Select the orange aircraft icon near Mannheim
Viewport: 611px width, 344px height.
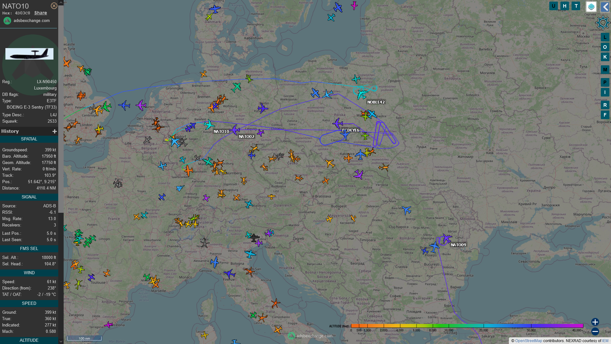[188, 171]
